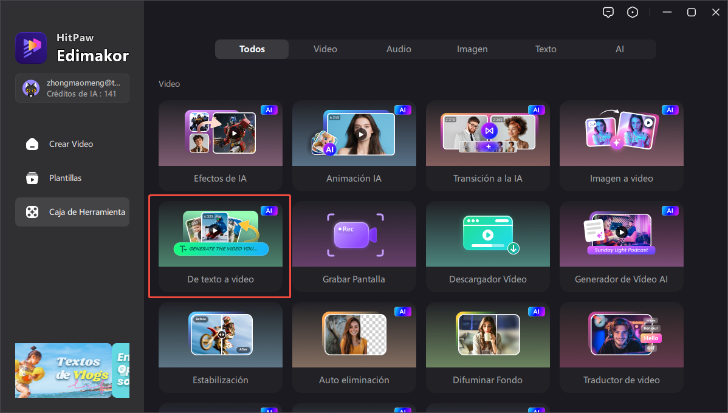
Task: Open Transición a la IA tool
Action: point(488,146)
